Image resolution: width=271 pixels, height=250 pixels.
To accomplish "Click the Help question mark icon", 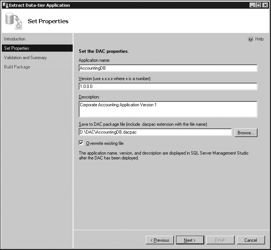I will click(x=250, y=39).
